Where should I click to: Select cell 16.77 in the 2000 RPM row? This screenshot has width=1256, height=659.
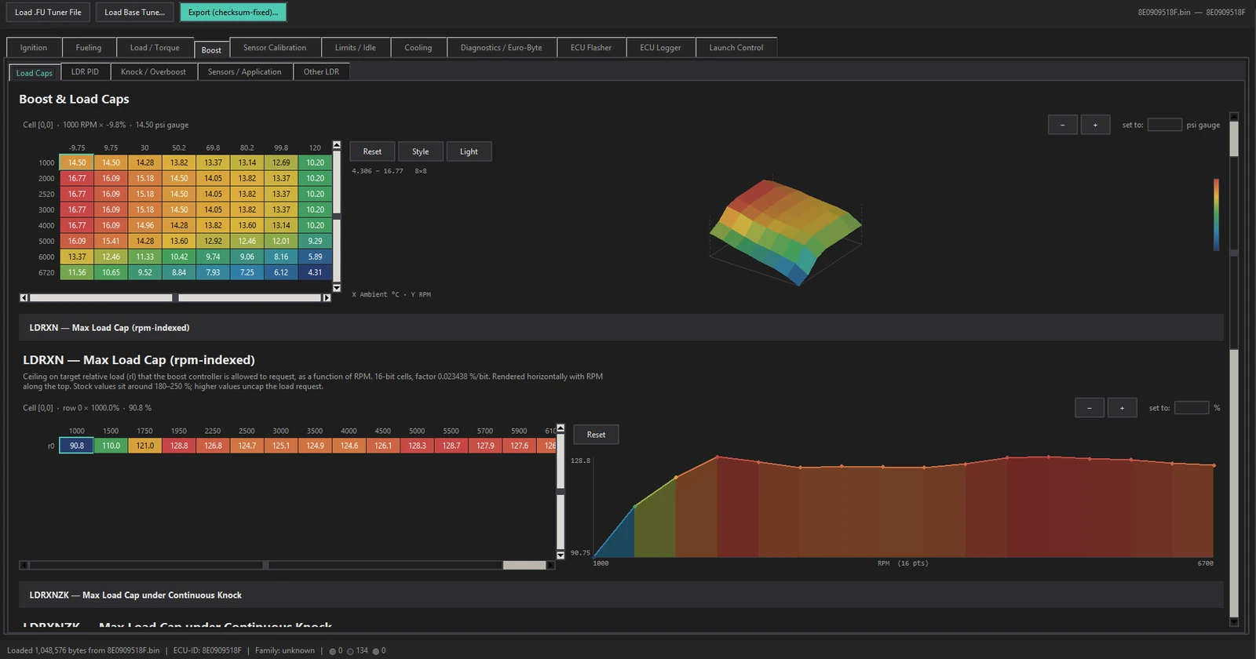pyautogui.click(x=77, y=178)
